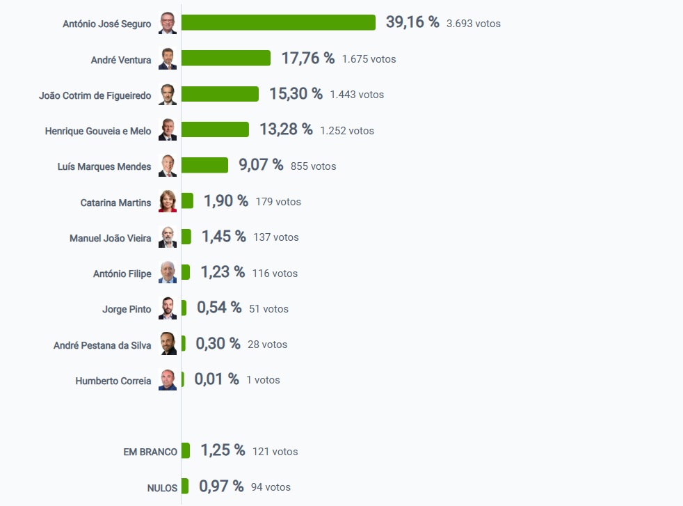
Task: Click the 1.675 votos count text
Action: click(x=369, y=59)
